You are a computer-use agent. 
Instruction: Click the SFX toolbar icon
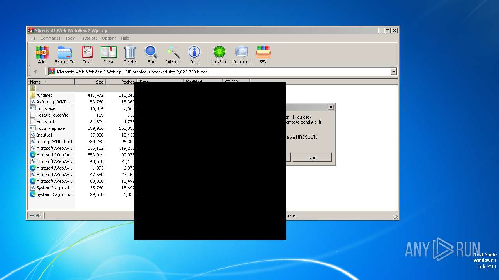pyautogui.click(x=263, y=54)
